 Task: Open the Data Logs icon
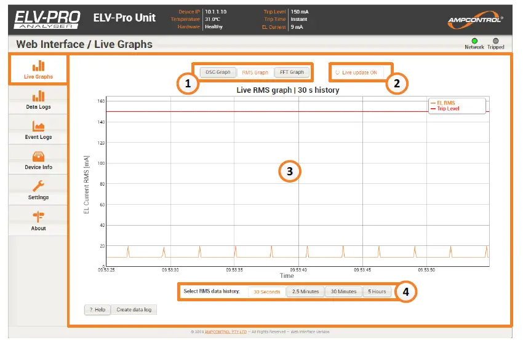(x=38, y=96)
